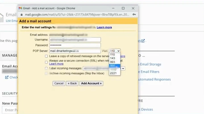
Task: Click the popup URL address bar
Action: [77, 14]
